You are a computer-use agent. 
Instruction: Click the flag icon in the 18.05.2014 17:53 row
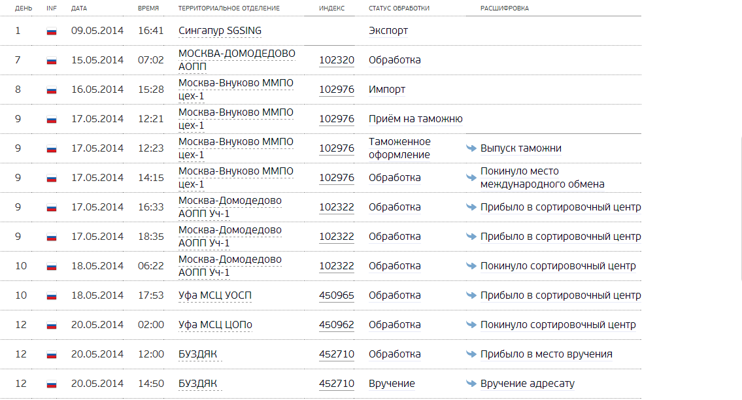[52, 296]
